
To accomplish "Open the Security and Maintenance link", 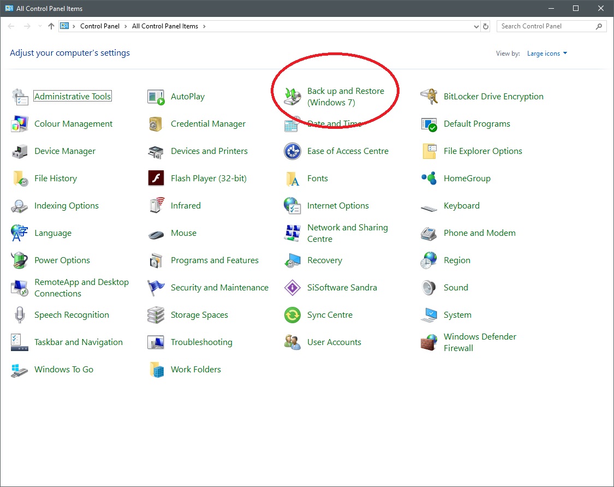I will click(x=220, y=288).
